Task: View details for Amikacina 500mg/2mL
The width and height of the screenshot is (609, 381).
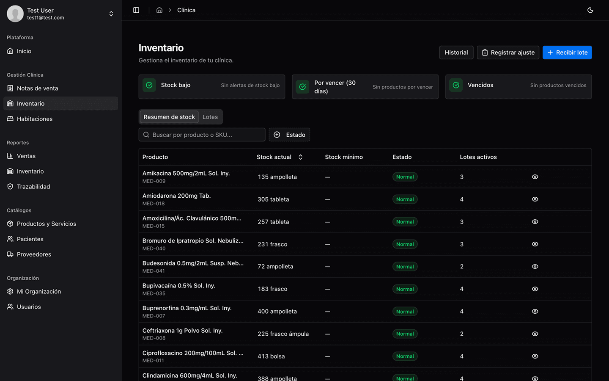Action: tap(535, 177)
